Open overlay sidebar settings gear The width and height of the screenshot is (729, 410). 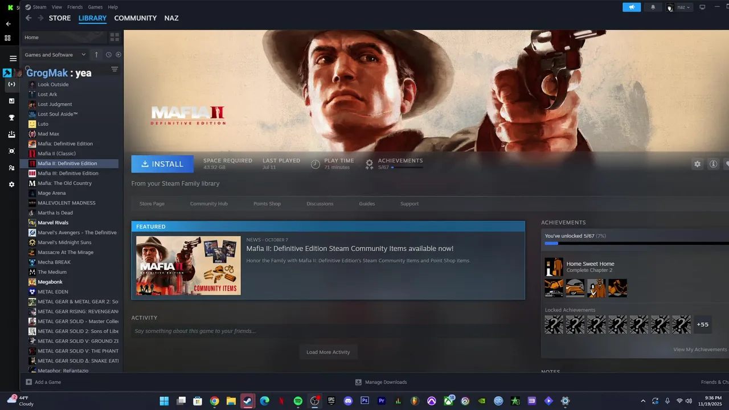coord(11,184)
